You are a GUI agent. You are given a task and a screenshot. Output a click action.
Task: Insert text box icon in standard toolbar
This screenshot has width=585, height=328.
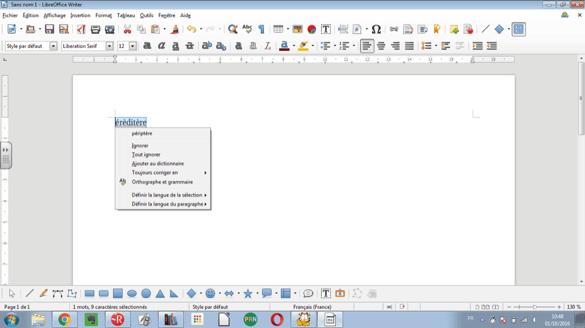click(x=326, y=29)
